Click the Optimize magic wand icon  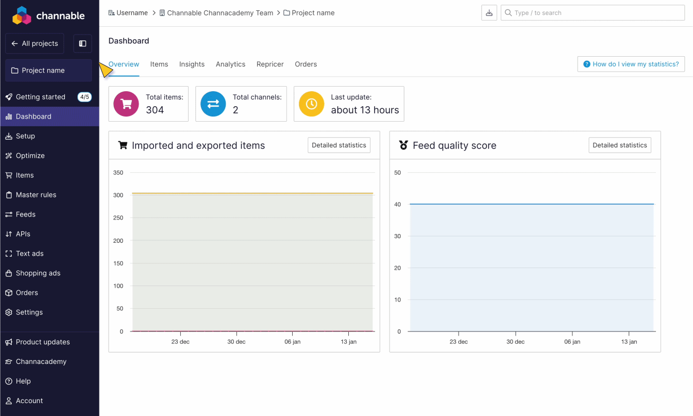coord(9,156)
